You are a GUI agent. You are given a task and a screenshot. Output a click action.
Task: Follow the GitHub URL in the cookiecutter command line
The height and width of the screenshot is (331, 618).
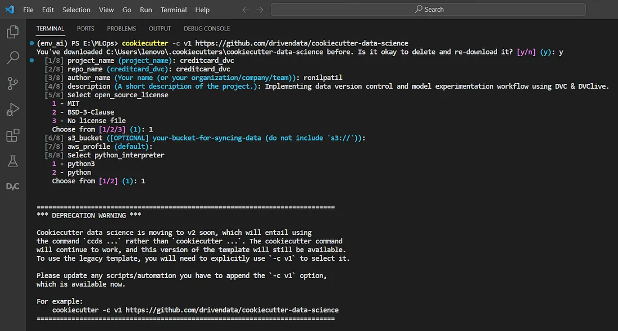click(x=302, y=43)
